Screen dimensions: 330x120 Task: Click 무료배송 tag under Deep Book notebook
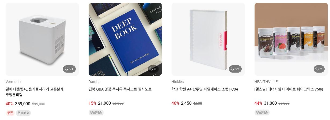(96, 112)
